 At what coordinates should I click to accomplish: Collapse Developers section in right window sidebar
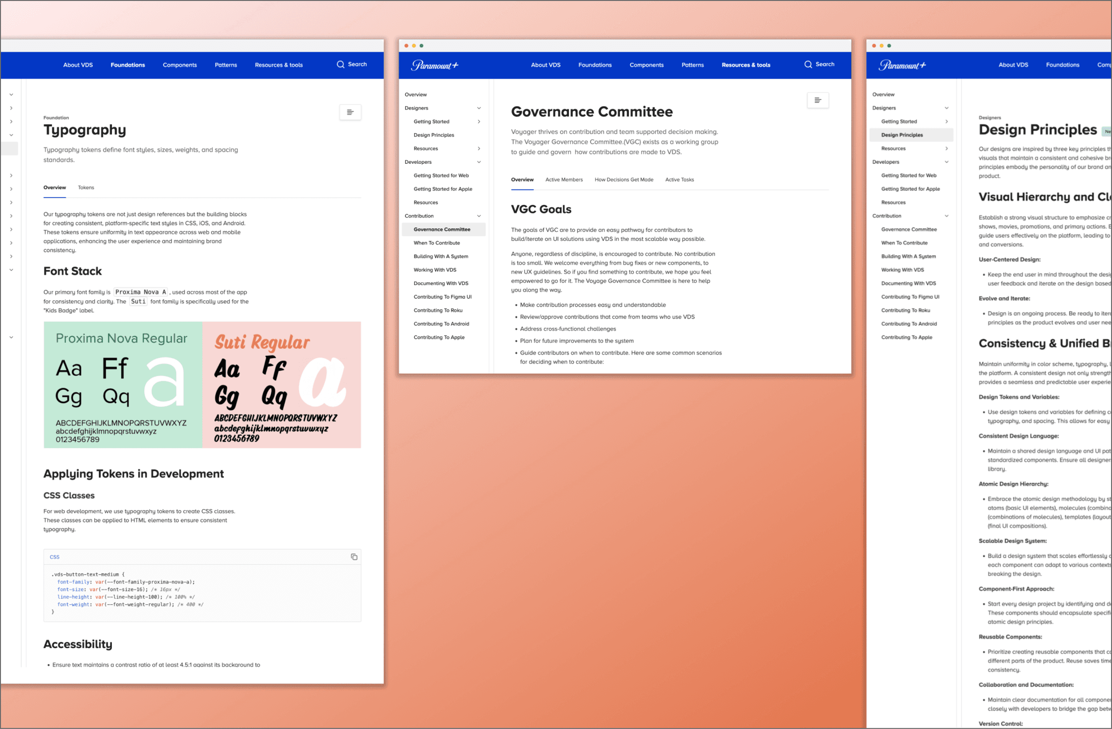pos(946,162)
